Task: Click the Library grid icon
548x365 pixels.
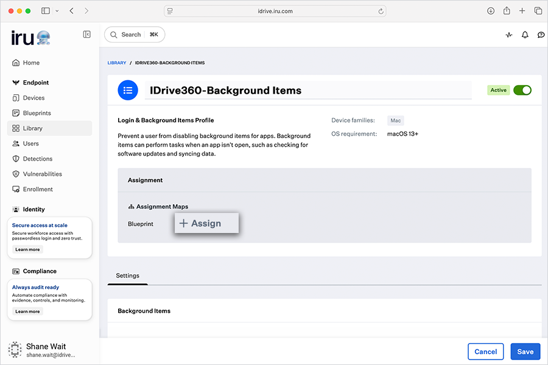Action: (x=16, y=128)
